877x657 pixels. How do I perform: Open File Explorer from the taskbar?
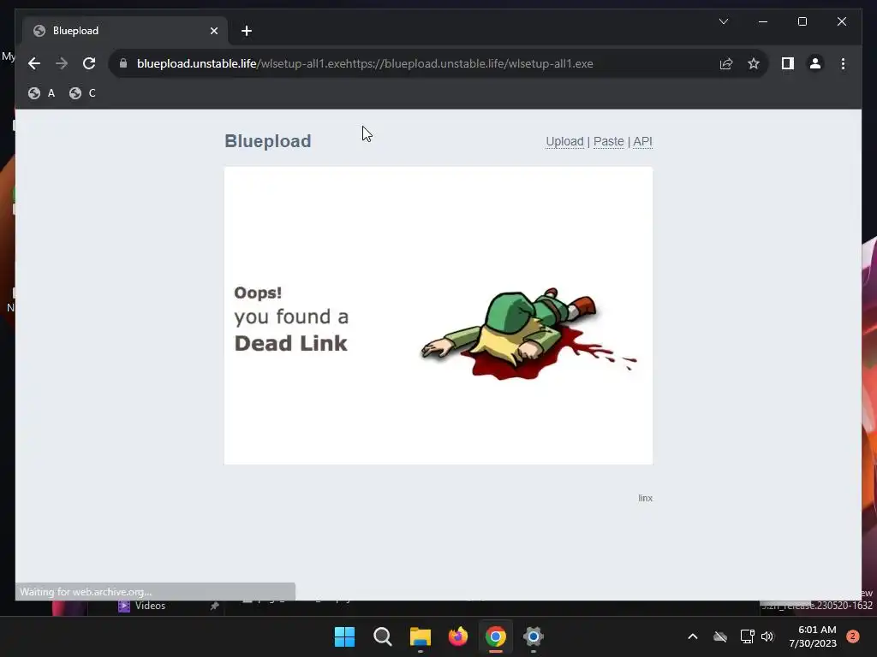pos(420,636)
